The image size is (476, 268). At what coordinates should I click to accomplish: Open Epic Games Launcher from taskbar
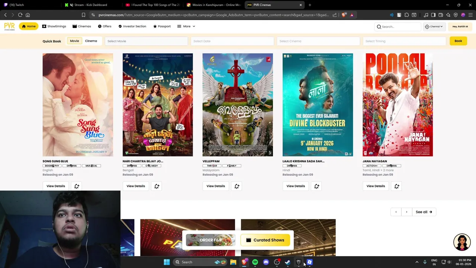298,262
